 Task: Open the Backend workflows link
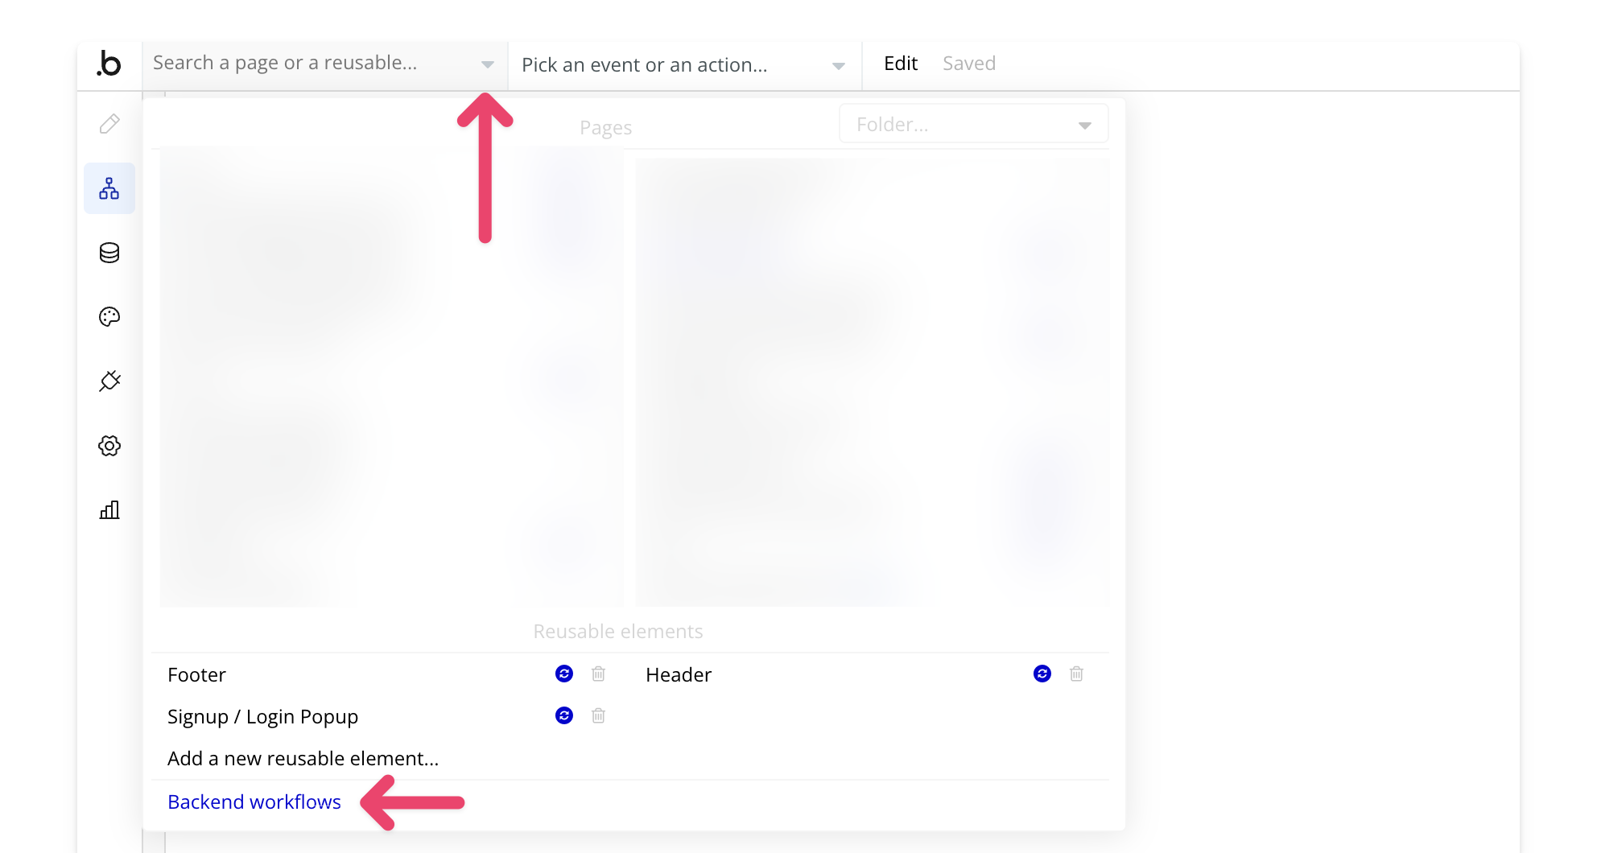(x=254, y=802)
